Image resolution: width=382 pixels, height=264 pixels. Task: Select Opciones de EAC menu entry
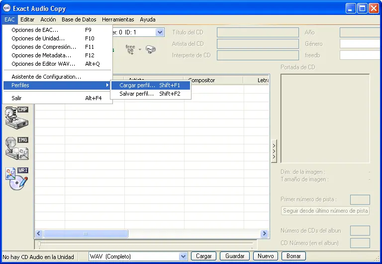point(57,30)
